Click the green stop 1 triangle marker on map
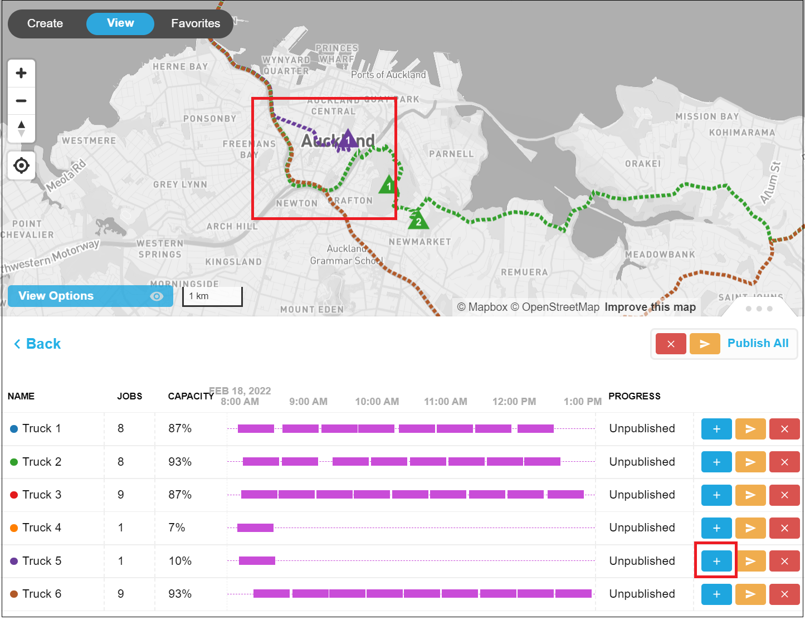Image resolution: width=805 pixels, height=620 pixels. click(x=388, y=184)
